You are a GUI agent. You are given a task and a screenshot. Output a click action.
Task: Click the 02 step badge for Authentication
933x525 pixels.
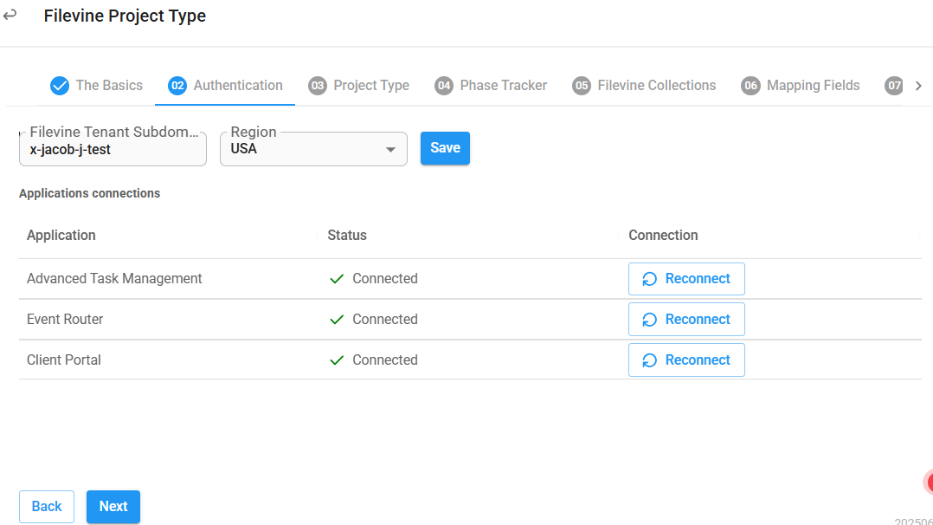point(177,86)
